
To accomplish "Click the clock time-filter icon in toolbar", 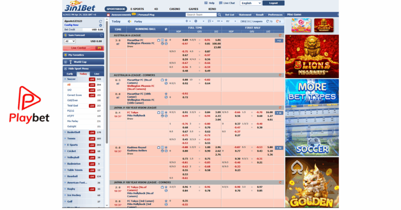I will pyautogui.click(x=196, y=21).
